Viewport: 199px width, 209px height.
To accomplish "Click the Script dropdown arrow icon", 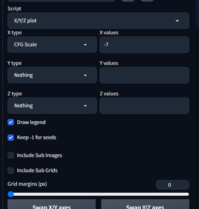I will click(x=177, y=21).
